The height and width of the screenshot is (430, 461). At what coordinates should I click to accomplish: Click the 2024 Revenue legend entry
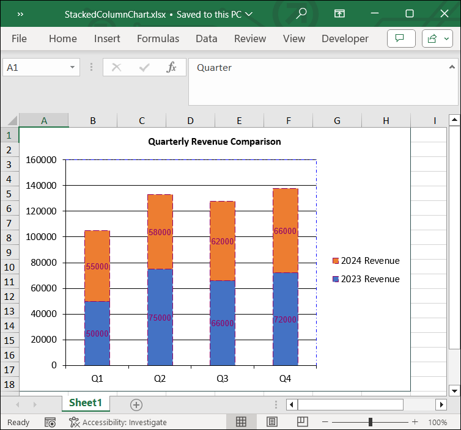pyautogui.click(x=366, y=261)
